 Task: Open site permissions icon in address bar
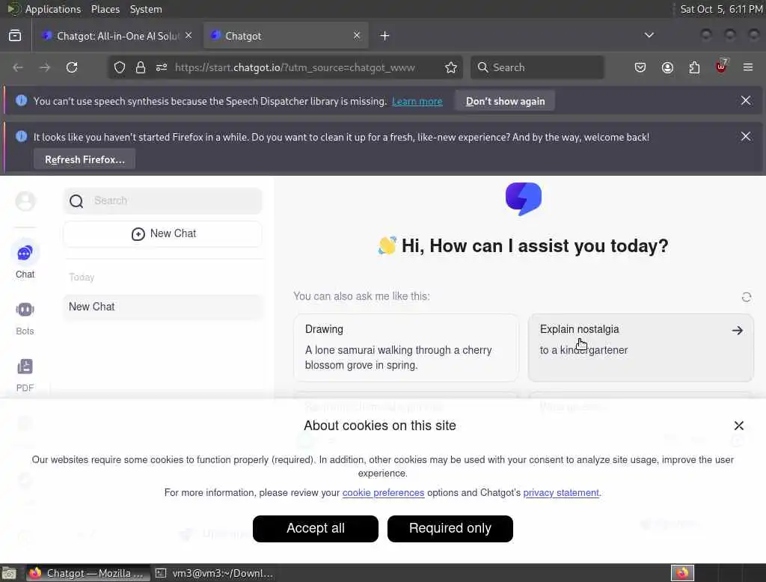[x=162, y=67]
